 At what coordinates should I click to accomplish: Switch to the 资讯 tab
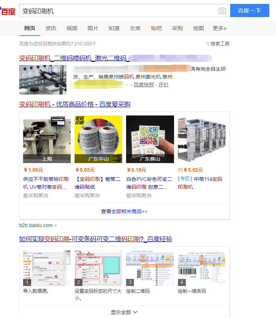[51, 28]
